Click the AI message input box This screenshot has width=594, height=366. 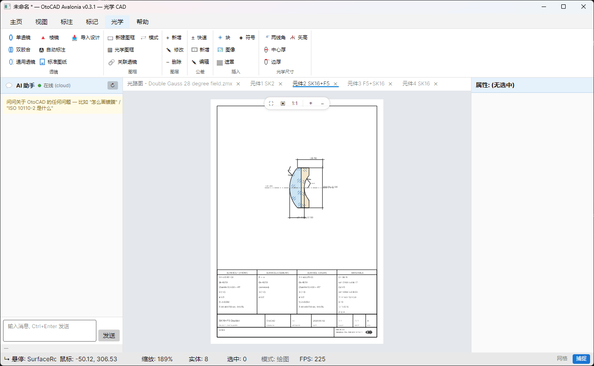click(50, 331)
